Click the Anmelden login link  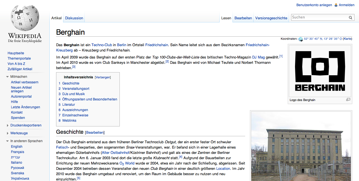click(x=347, y=5)
